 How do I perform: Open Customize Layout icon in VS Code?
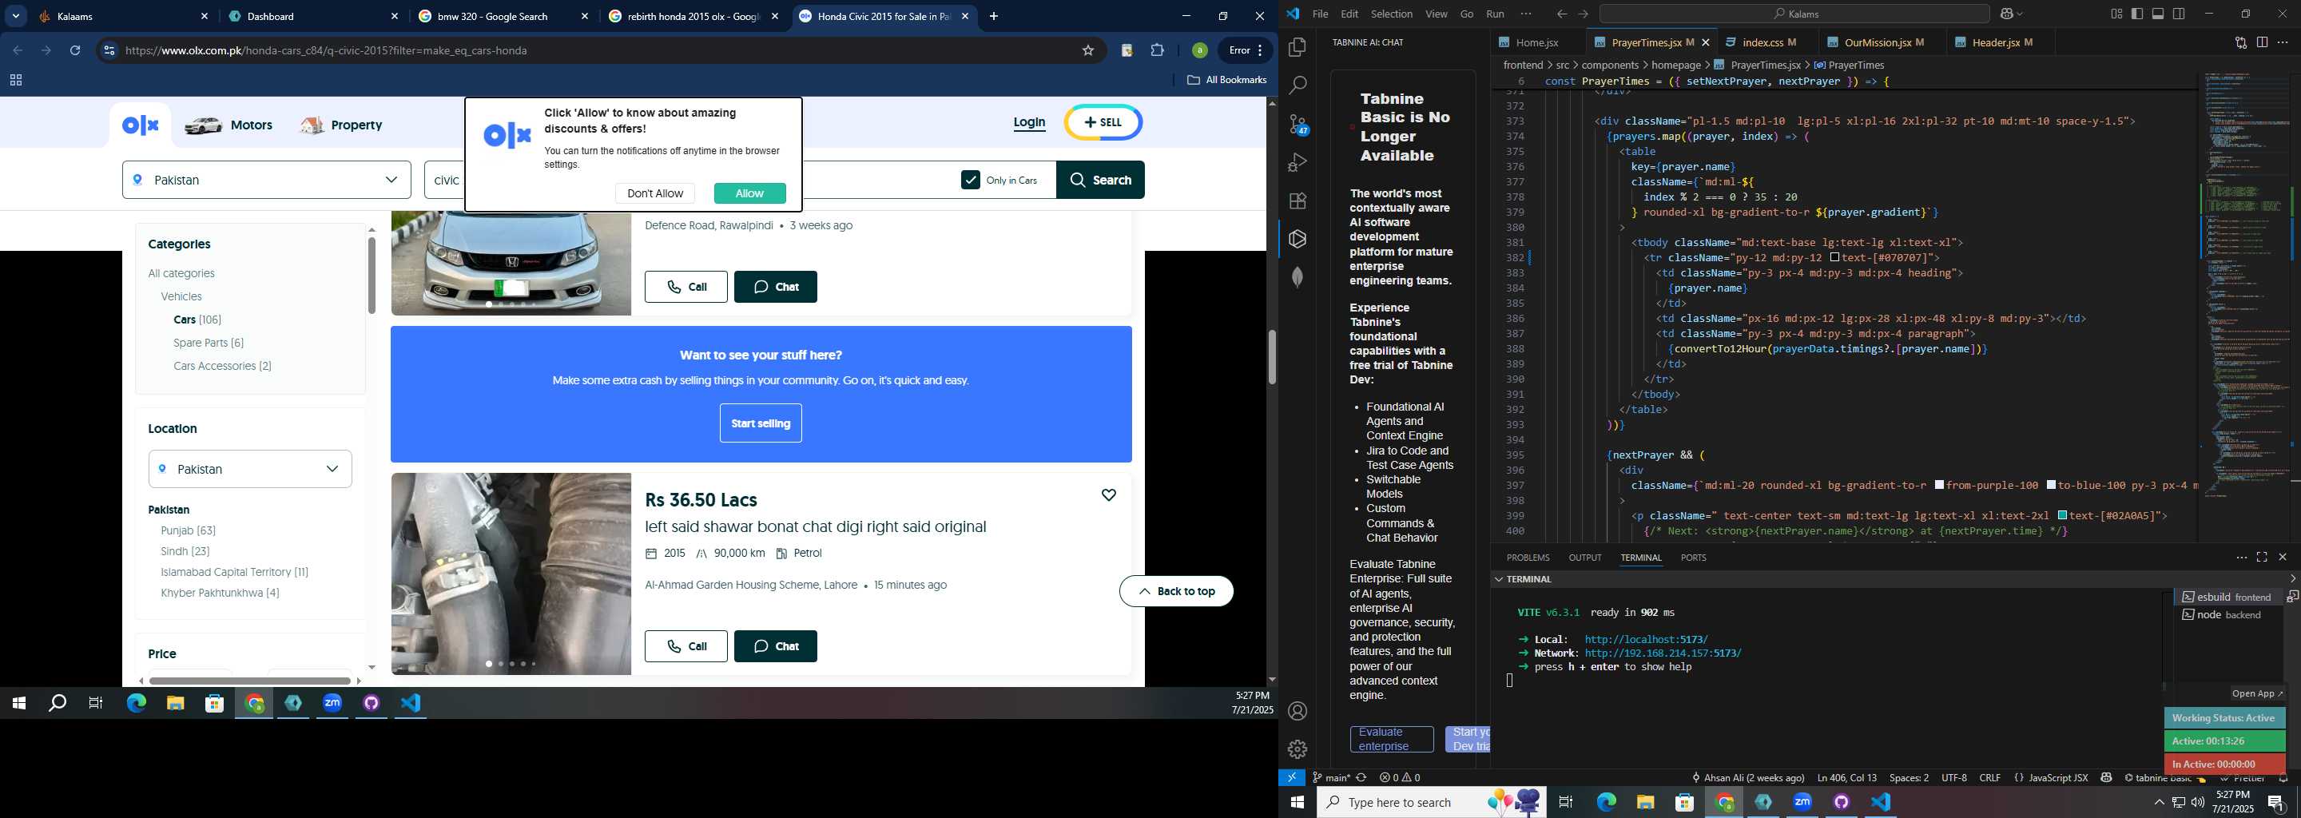[2116, 14]
